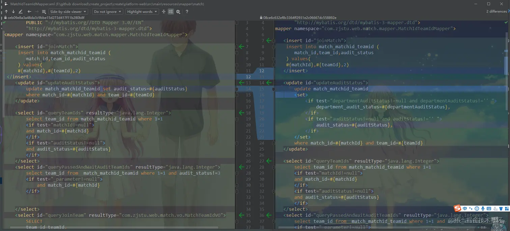Select the ceb09e8a3a48da3c9bbe revision hash text
The image size is (510, 231).
click(x=46, y=18)
